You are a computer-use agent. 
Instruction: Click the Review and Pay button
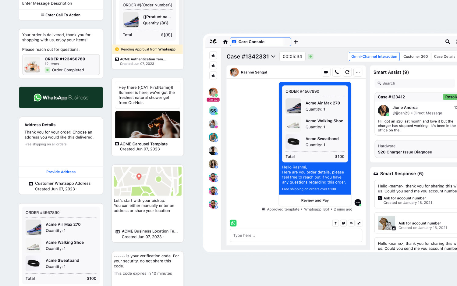315,200
